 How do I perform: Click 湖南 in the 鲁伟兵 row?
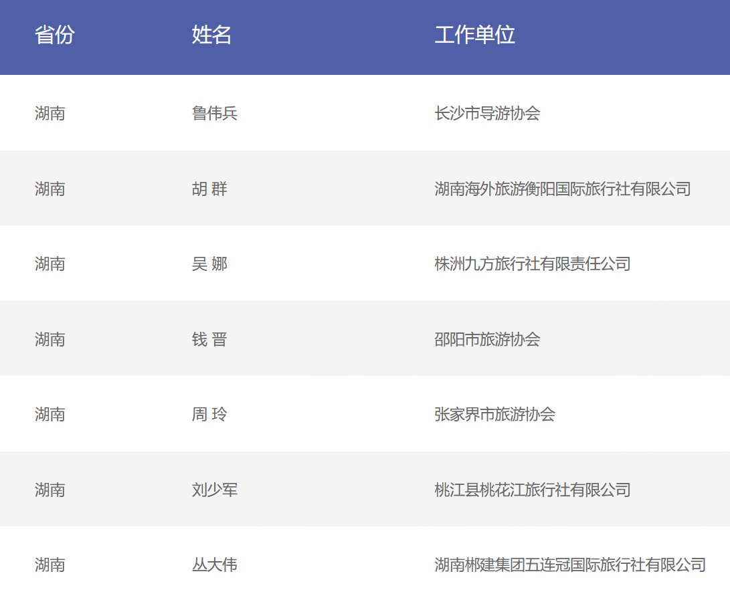pyautogui.click(x=50, y=113)
